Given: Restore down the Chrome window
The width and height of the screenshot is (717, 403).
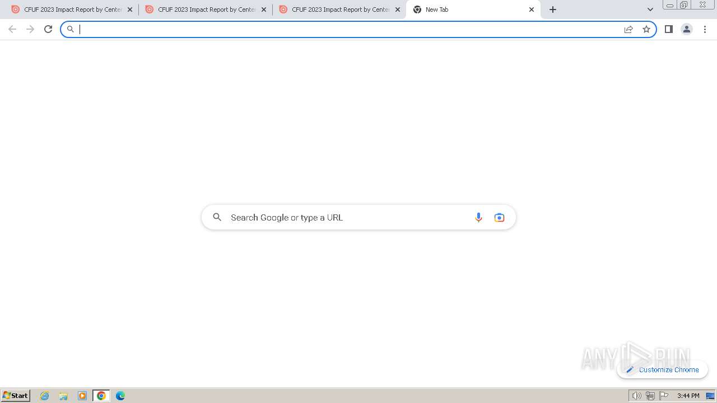Looking at the screenshot, I should [x=684, y=5].
